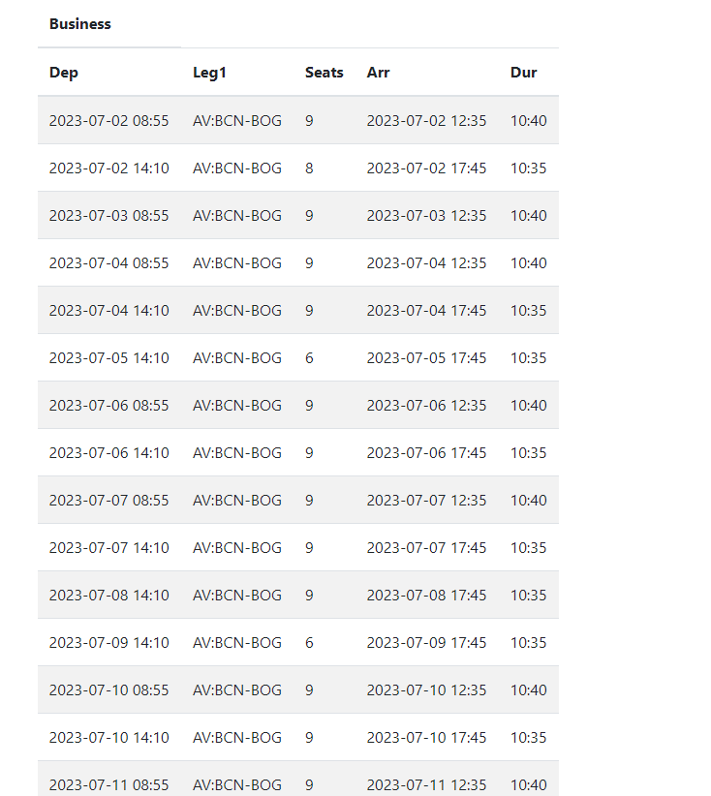Click the Dur column header
Image resolution: width=711 pixels, height=796 pixels.
[x=523, y=73]
